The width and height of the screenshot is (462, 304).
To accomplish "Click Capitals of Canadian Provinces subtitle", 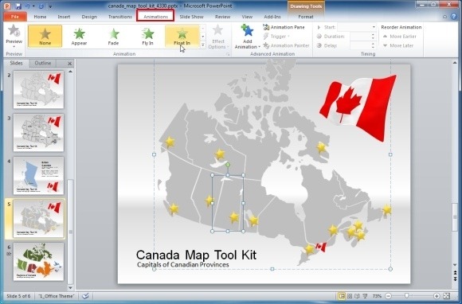I will click(183, 264).
